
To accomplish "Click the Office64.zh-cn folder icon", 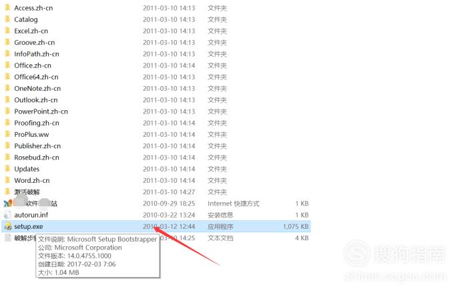I will tap(7, 77).
